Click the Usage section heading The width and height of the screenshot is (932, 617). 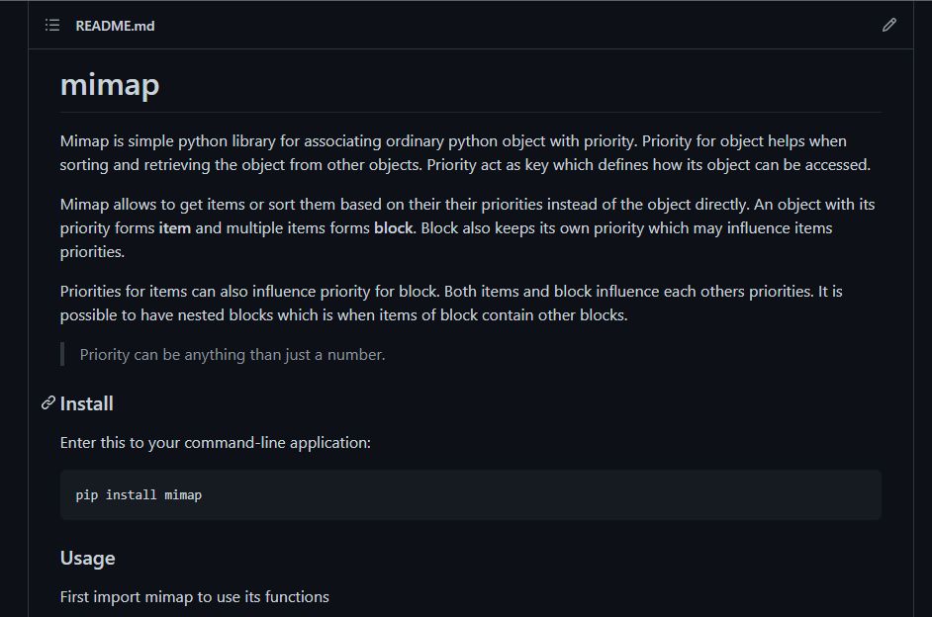point(87,559)
